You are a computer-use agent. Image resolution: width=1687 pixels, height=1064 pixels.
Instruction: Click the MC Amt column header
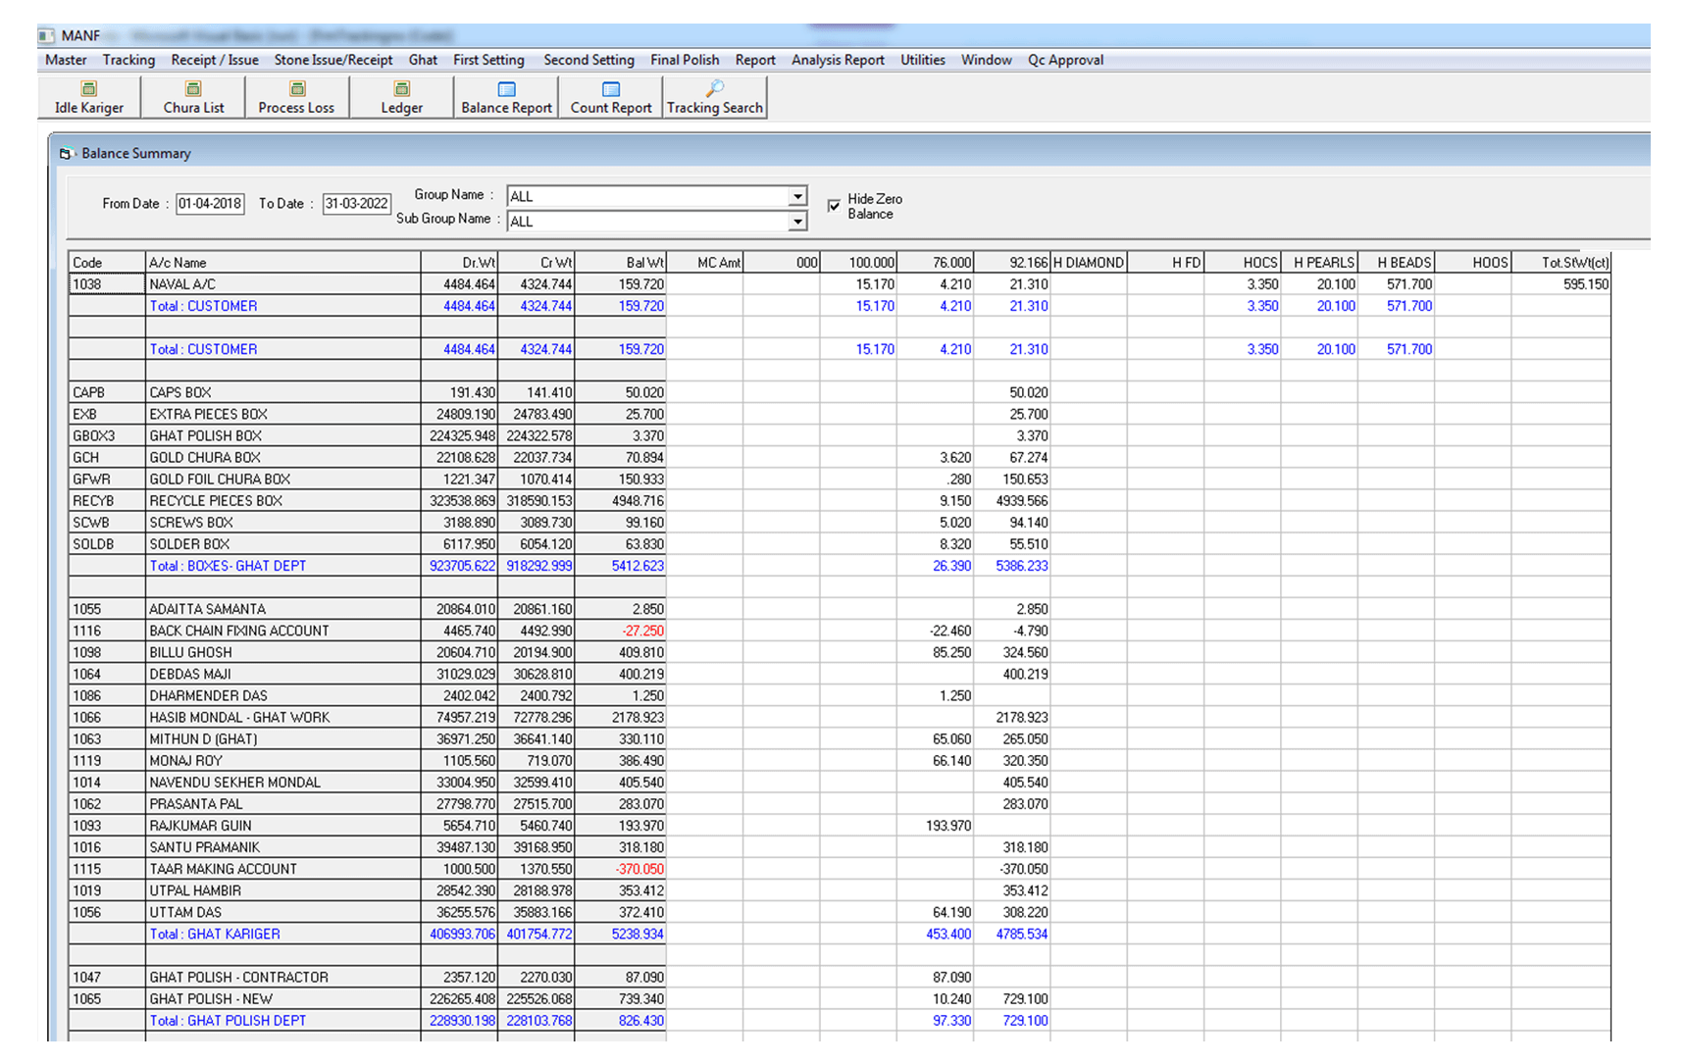tap(705, 263)
